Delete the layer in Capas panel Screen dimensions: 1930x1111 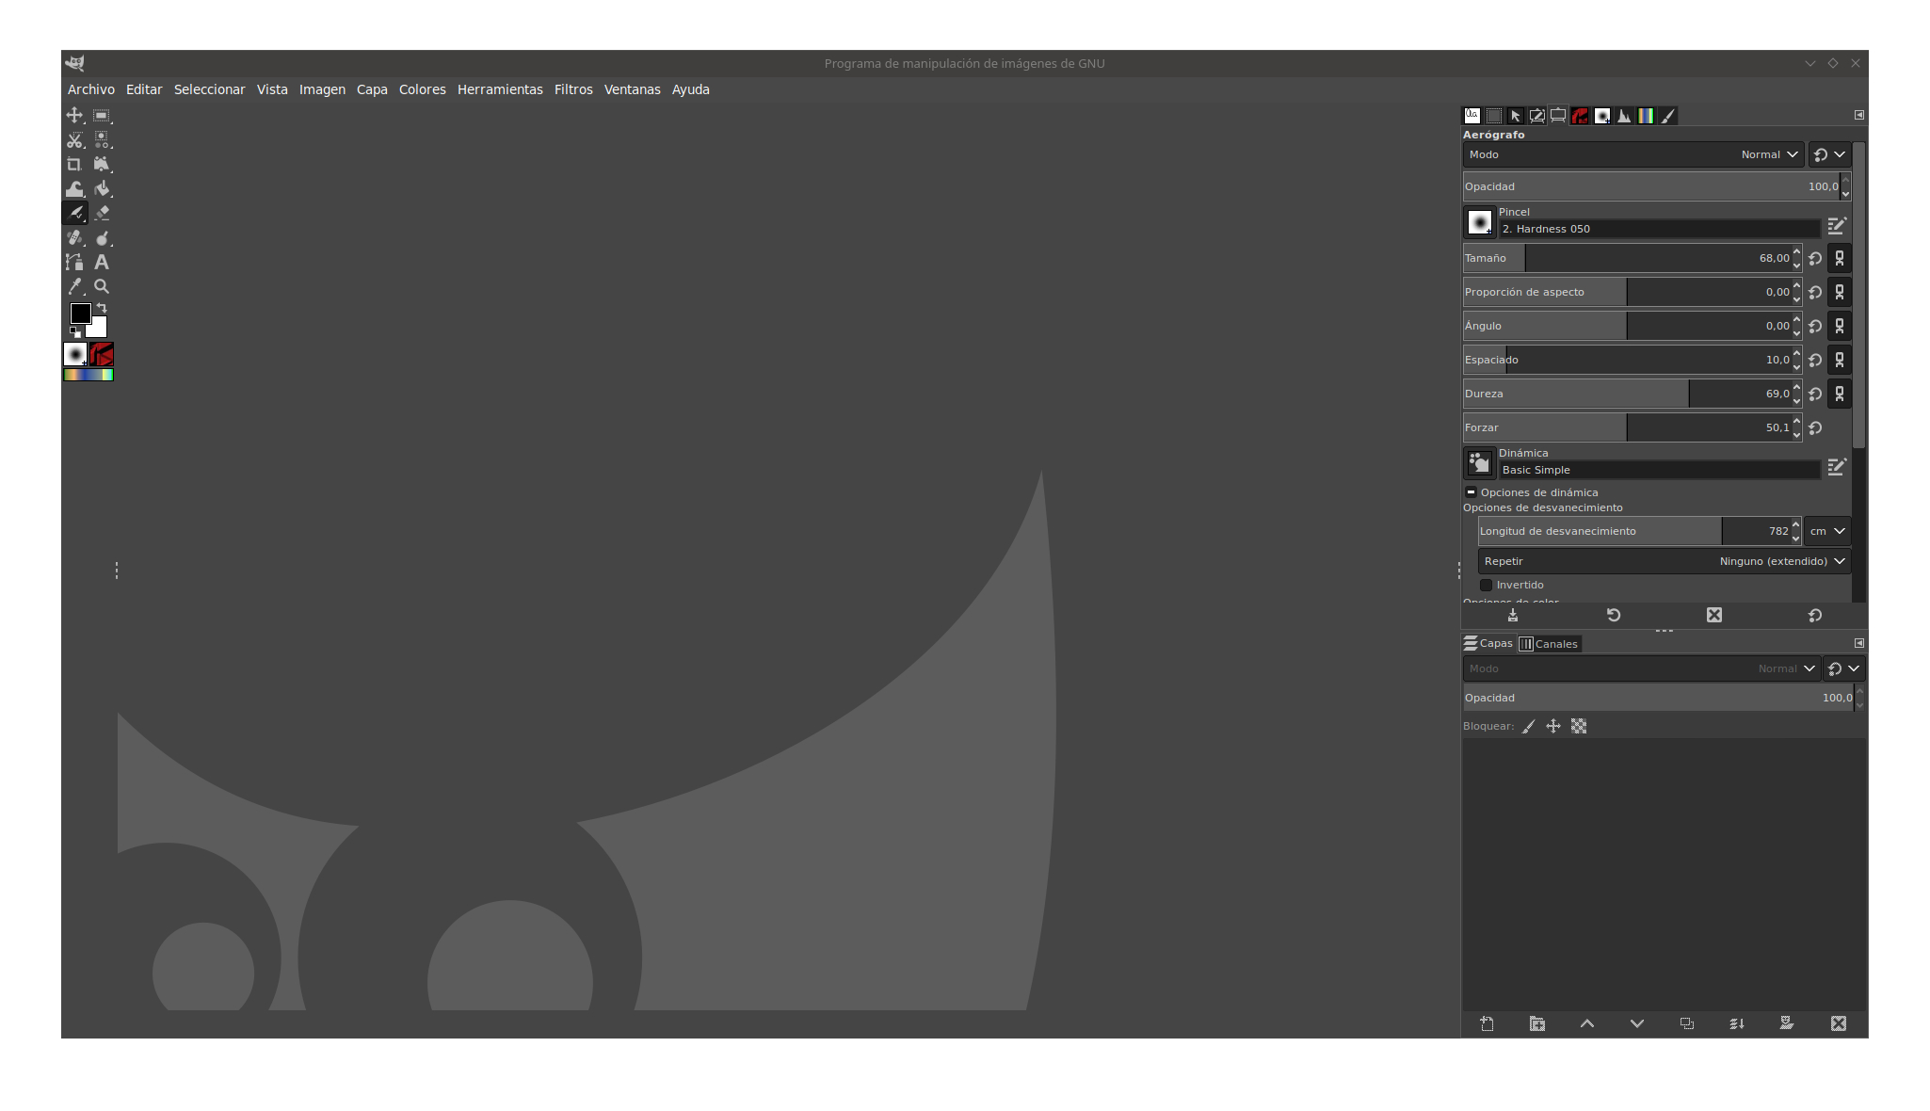point(1838,1023)
